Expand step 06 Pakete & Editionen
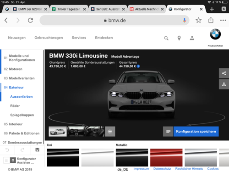This screenshot has height=172, width=229. coord(22,133)
